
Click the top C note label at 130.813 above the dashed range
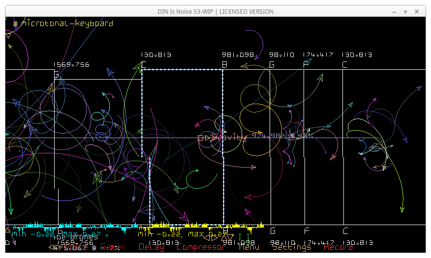(144, 64)
